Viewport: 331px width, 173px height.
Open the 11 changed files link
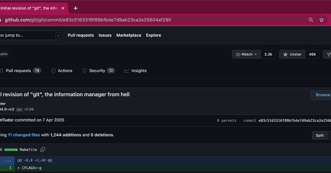pyautogui.click(x=24, y=135)
